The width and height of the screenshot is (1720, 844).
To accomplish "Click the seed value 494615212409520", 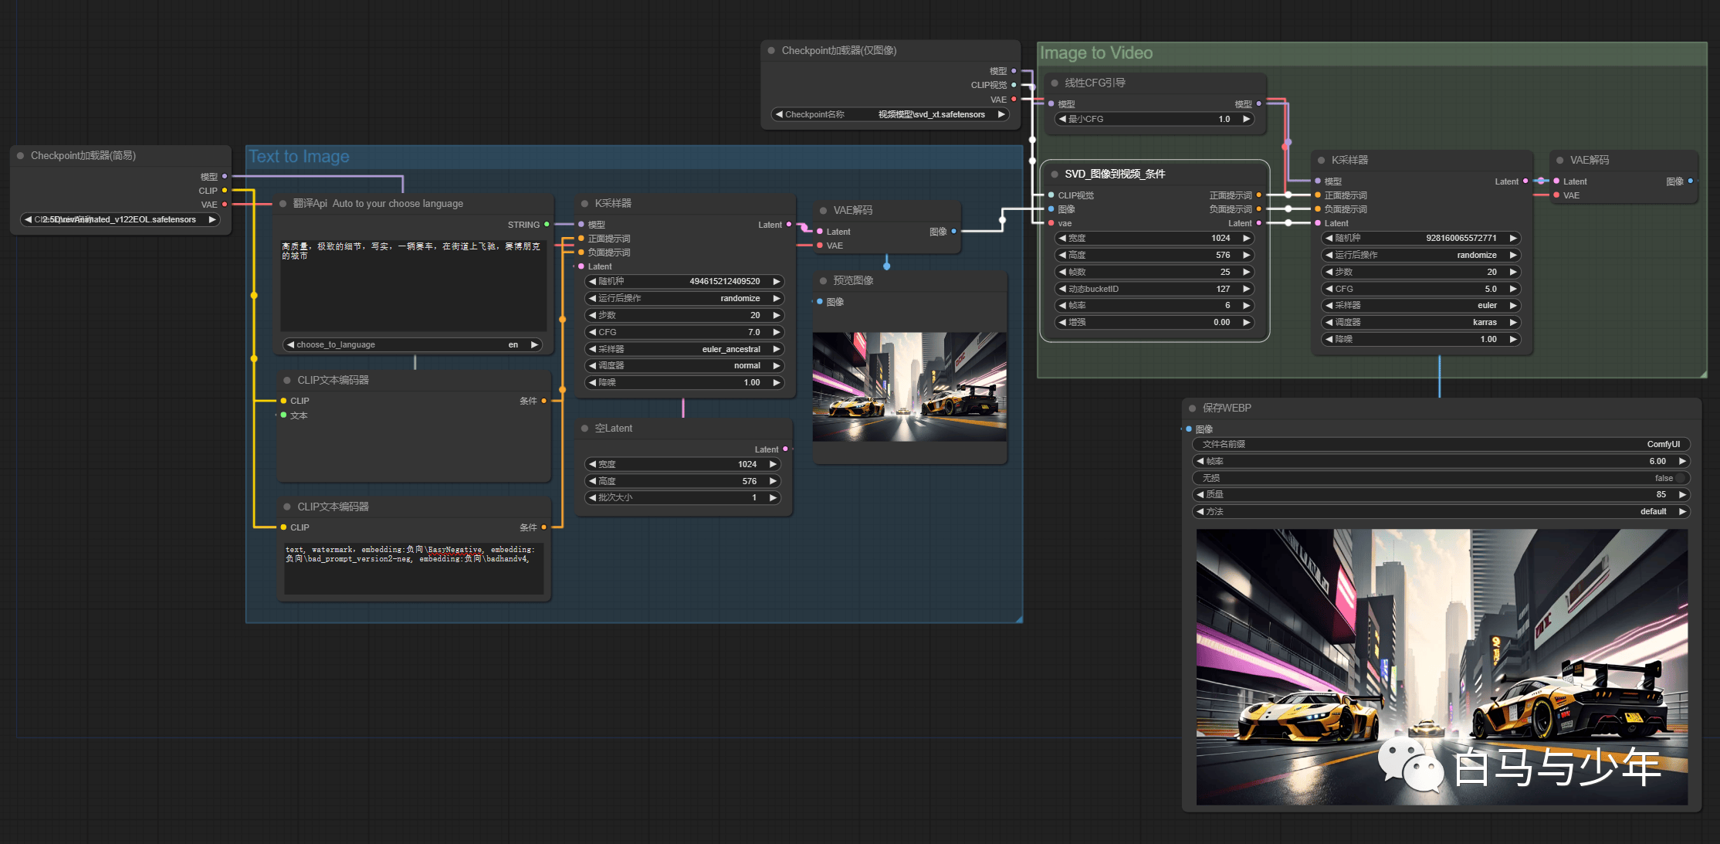I will (x=684, y=281).
